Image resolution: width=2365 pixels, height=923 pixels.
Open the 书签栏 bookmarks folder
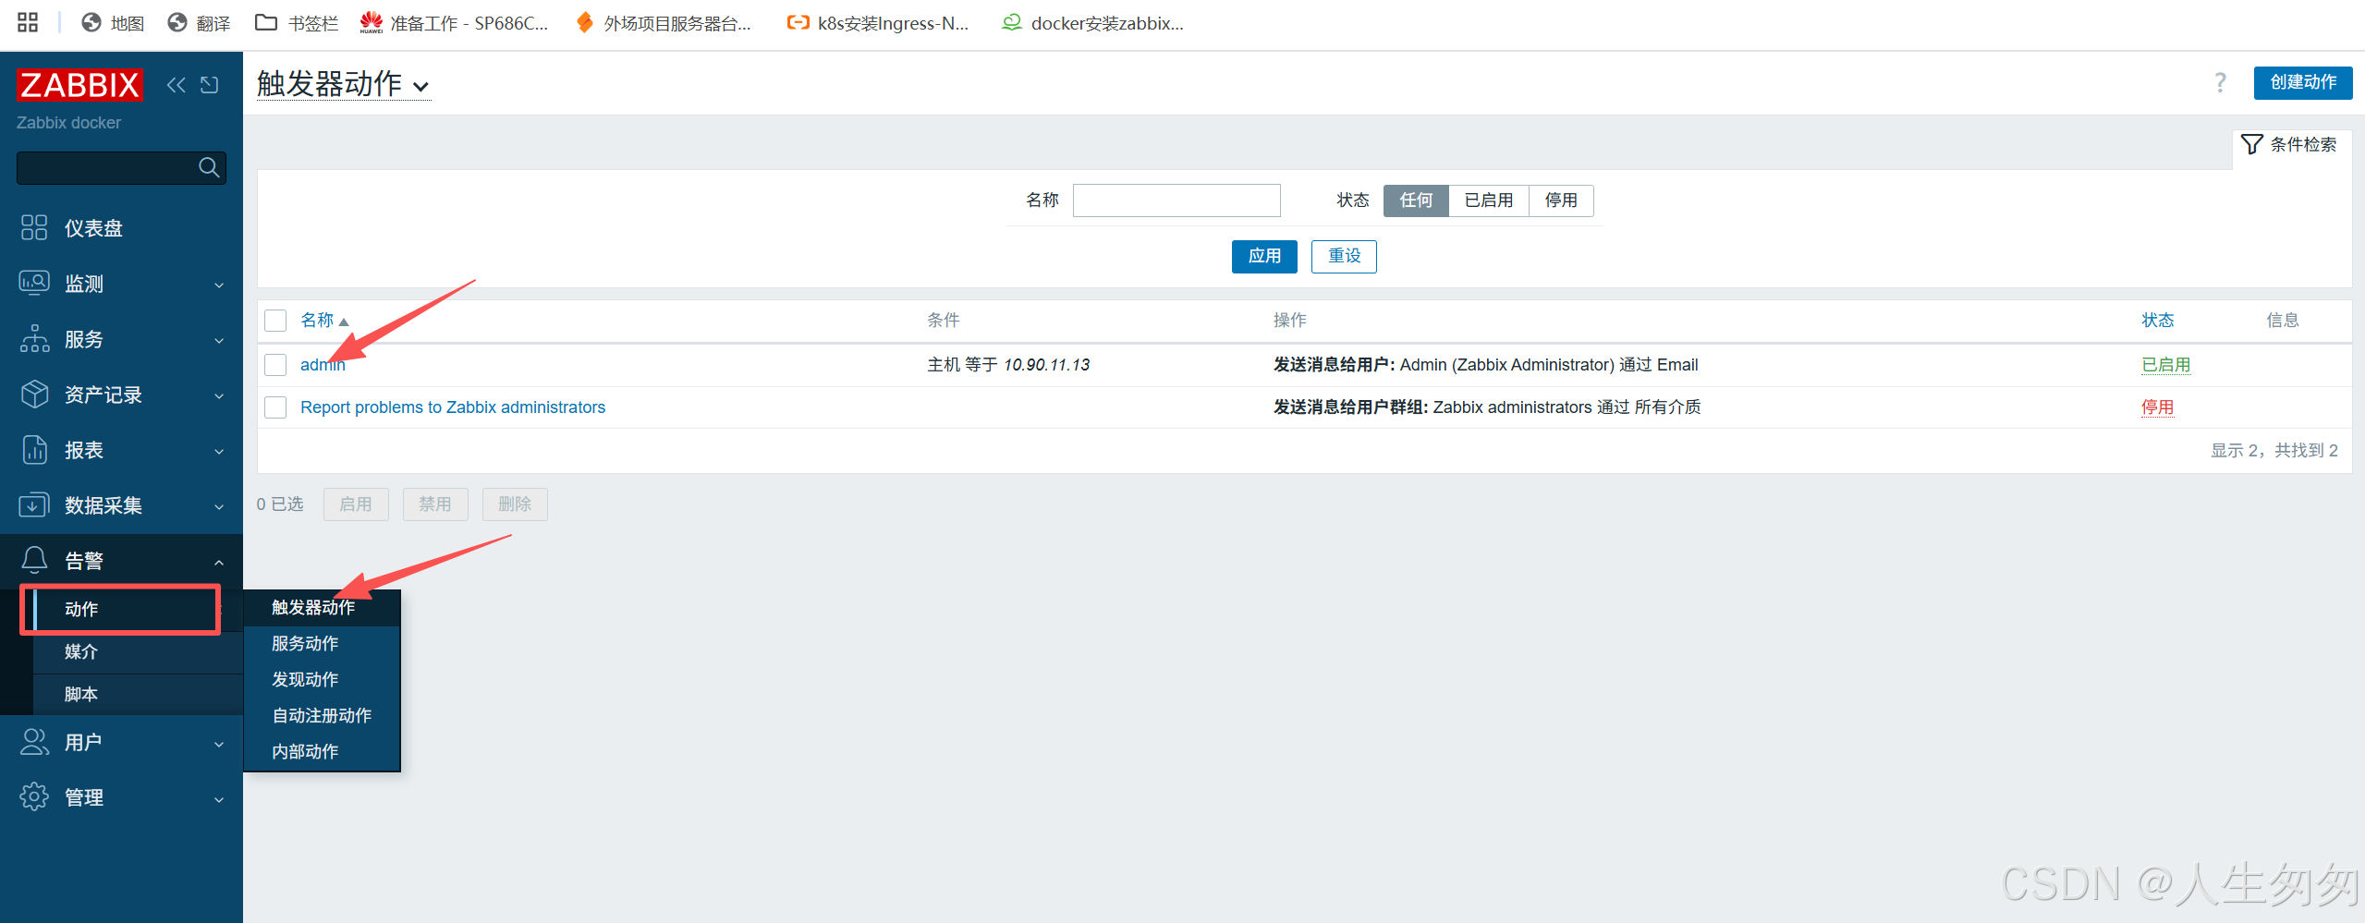[x=297, y=23]
